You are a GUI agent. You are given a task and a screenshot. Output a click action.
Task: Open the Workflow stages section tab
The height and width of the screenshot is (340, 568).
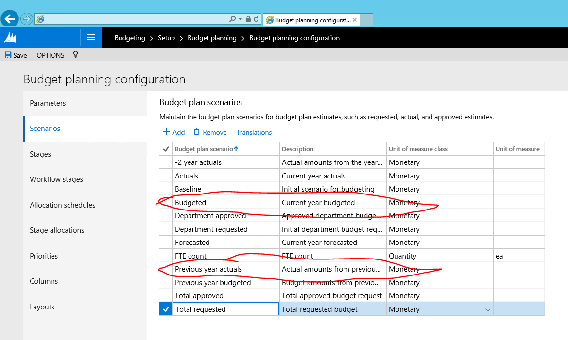click(85, 180)
